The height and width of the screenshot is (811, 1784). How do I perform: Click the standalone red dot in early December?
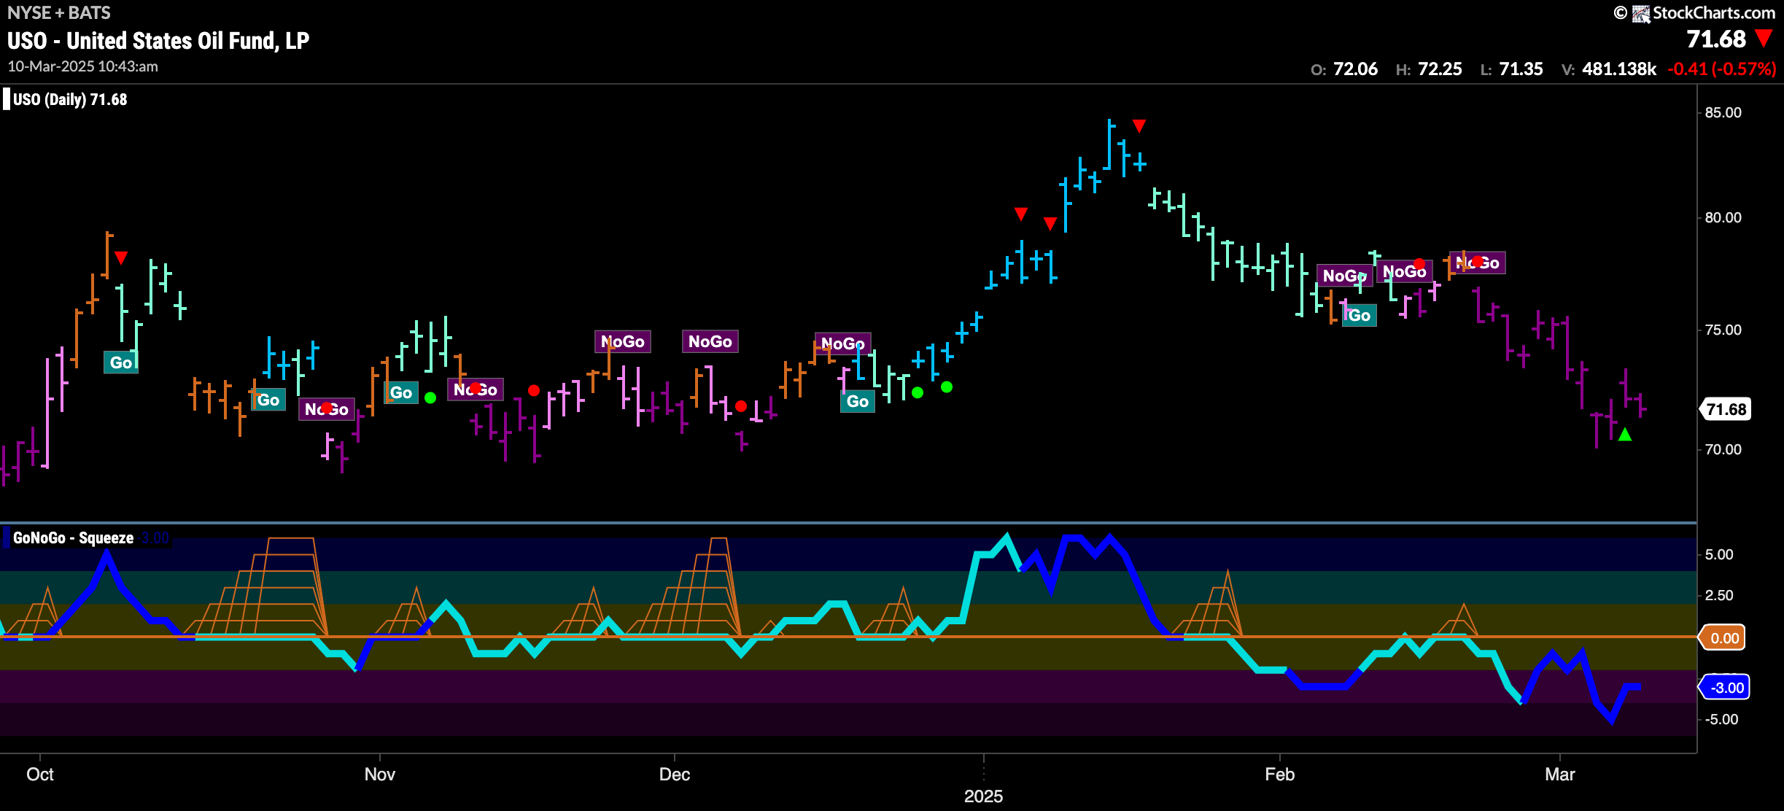(x=741, y=406)
